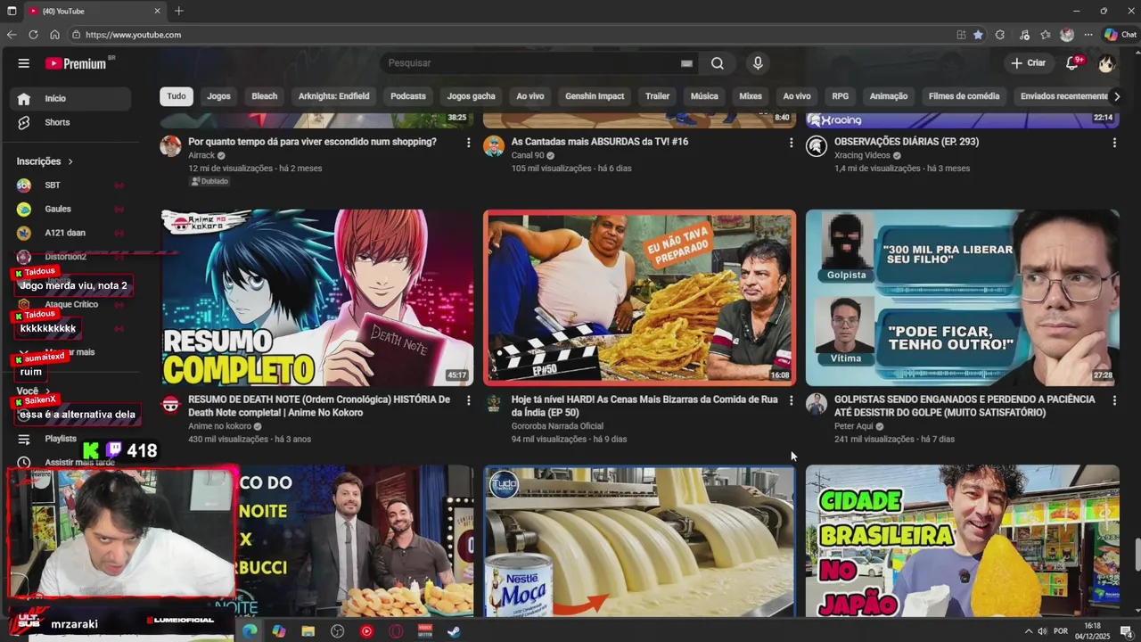1141x642 pixels.
Task: Select the Bleach filter chip
Action: tap(265, 96)
